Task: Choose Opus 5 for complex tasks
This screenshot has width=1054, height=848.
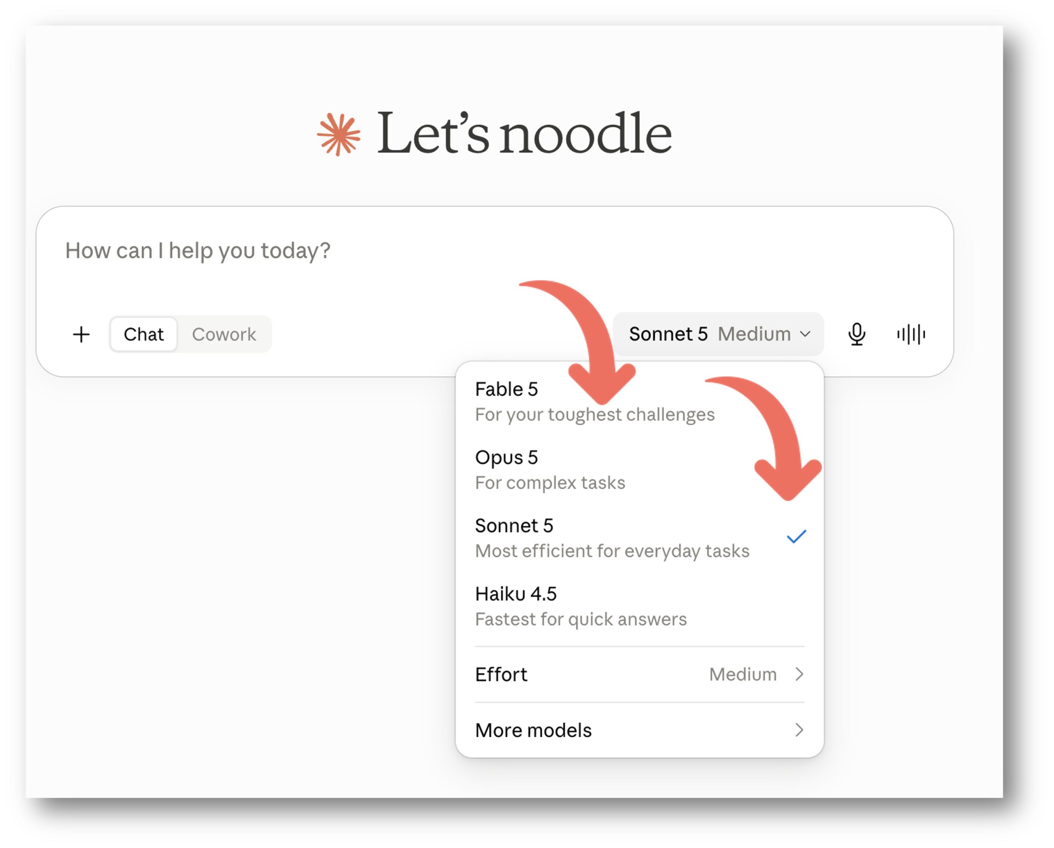Action: (x=639, y=470)
